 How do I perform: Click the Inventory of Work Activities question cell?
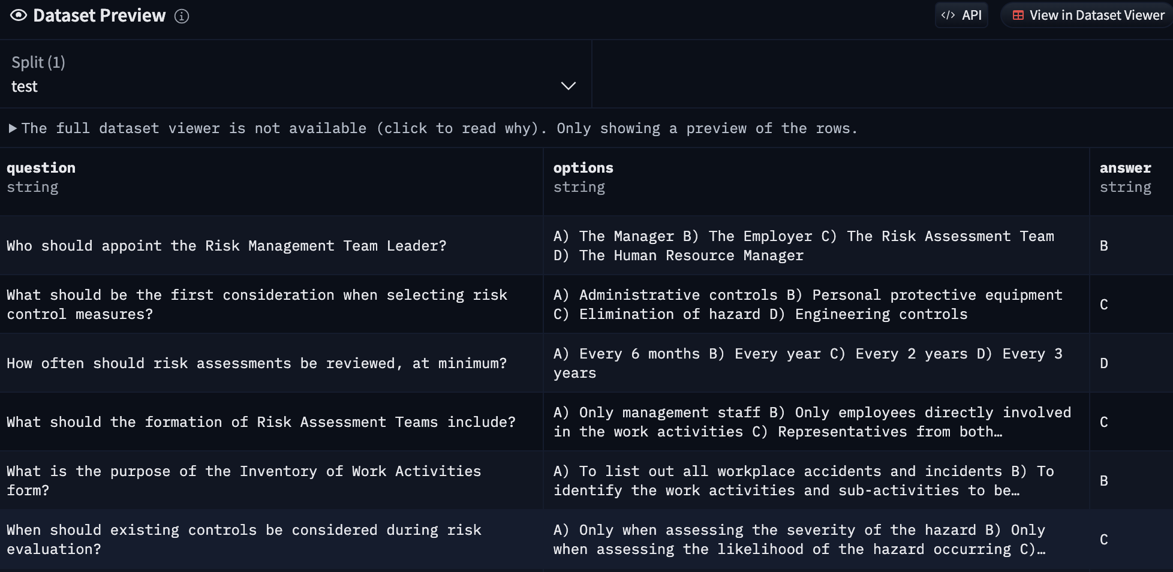point(243,481)
